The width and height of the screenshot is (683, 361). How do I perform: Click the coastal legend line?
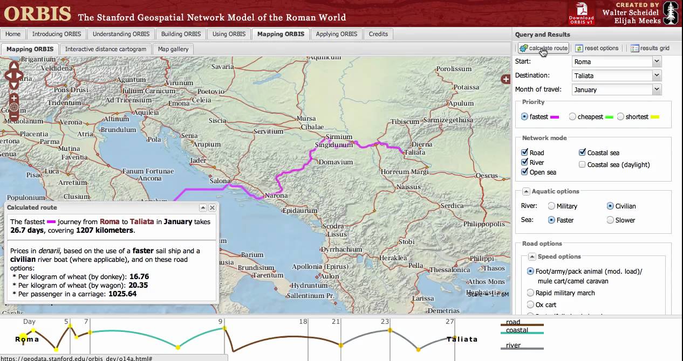pyautogui.click(x=522, y=333)
